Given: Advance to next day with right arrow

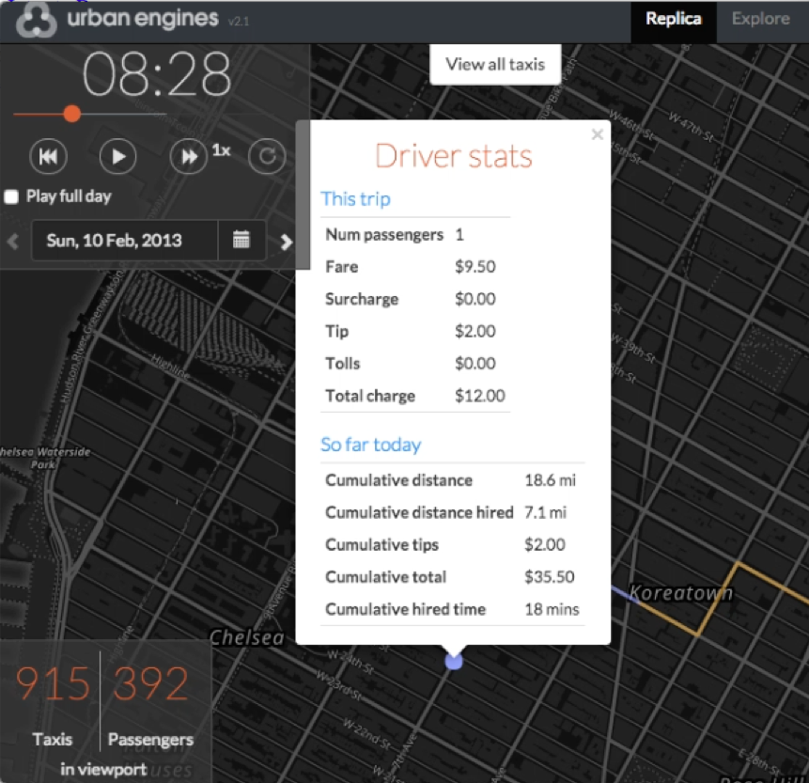Looking at the screenshot, I should point(287,242).
